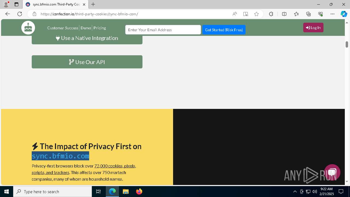Open the Extensions puzzle icon

click(271, 14)
